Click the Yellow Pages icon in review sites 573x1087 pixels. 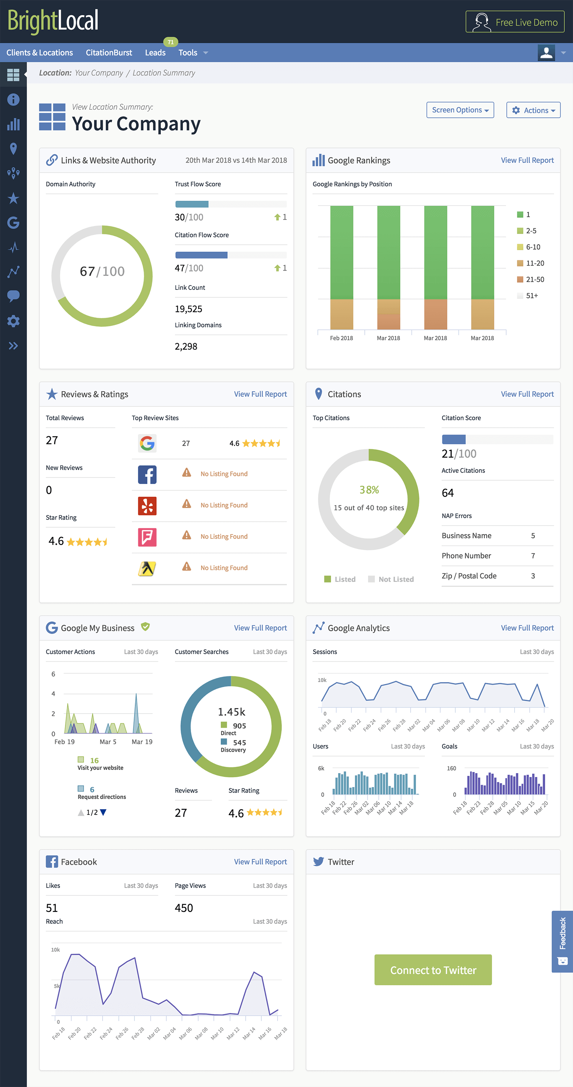(x=147, y=568)
